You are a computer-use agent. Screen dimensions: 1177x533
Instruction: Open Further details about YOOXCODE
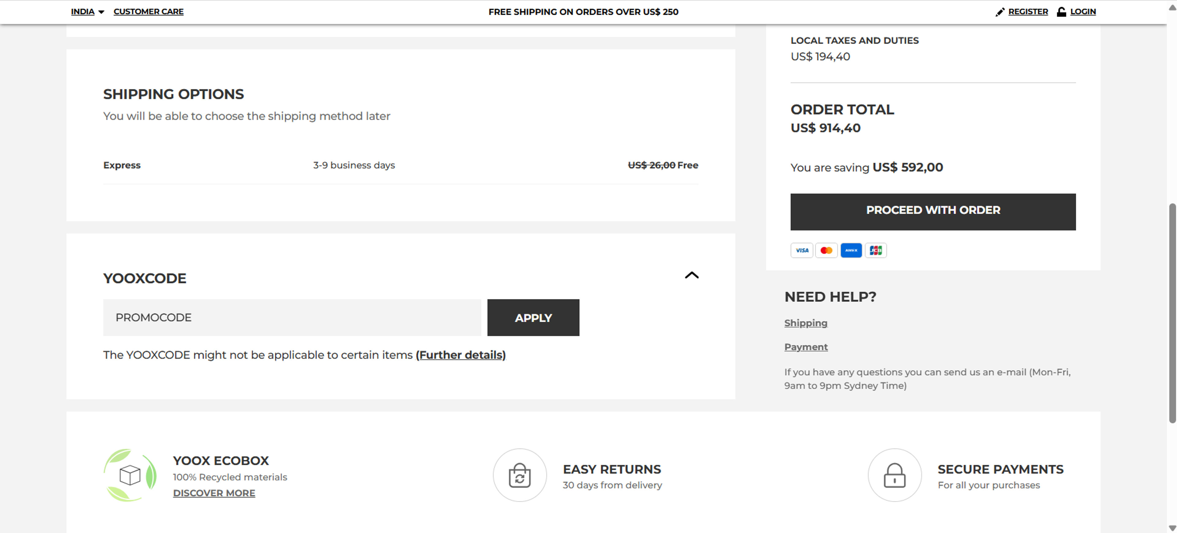coord(461,355)
